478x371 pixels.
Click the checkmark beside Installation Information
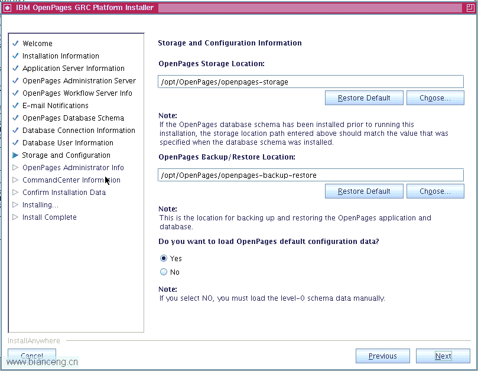[x=15, y=56]
